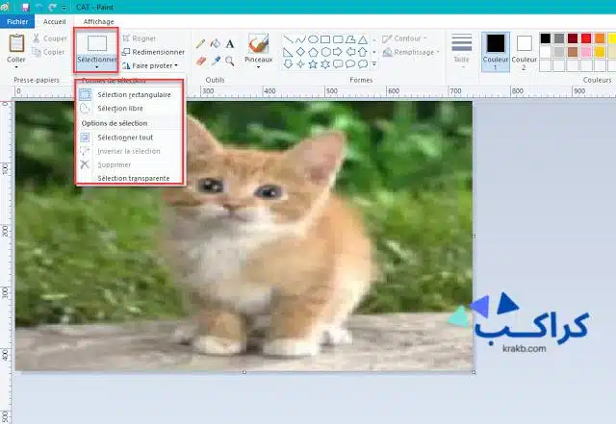Choose the oval shape

[x=313, y=39]
